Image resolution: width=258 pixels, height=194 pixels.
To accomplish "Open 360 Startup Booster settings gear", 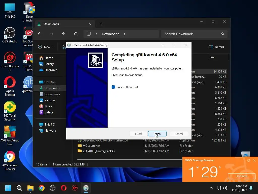I will click(x=249, y=160).
